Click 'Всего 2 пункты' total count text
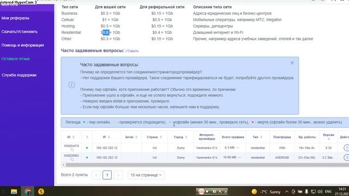This screenshot has width=349, height=196. pos(74,175)
